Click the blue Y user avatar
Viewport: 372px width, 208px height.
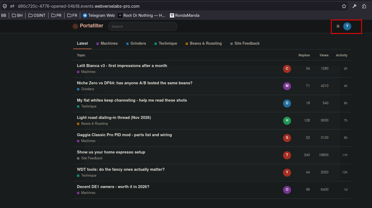tap(347, 26)
